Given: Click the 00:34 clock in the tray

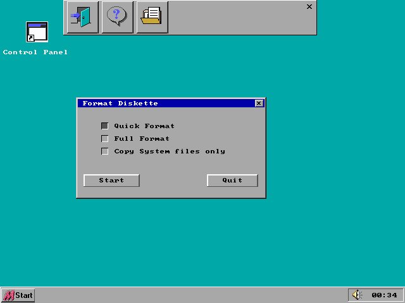Looking at the screenshot, I should pyautogui.click(x=384, y=295).
